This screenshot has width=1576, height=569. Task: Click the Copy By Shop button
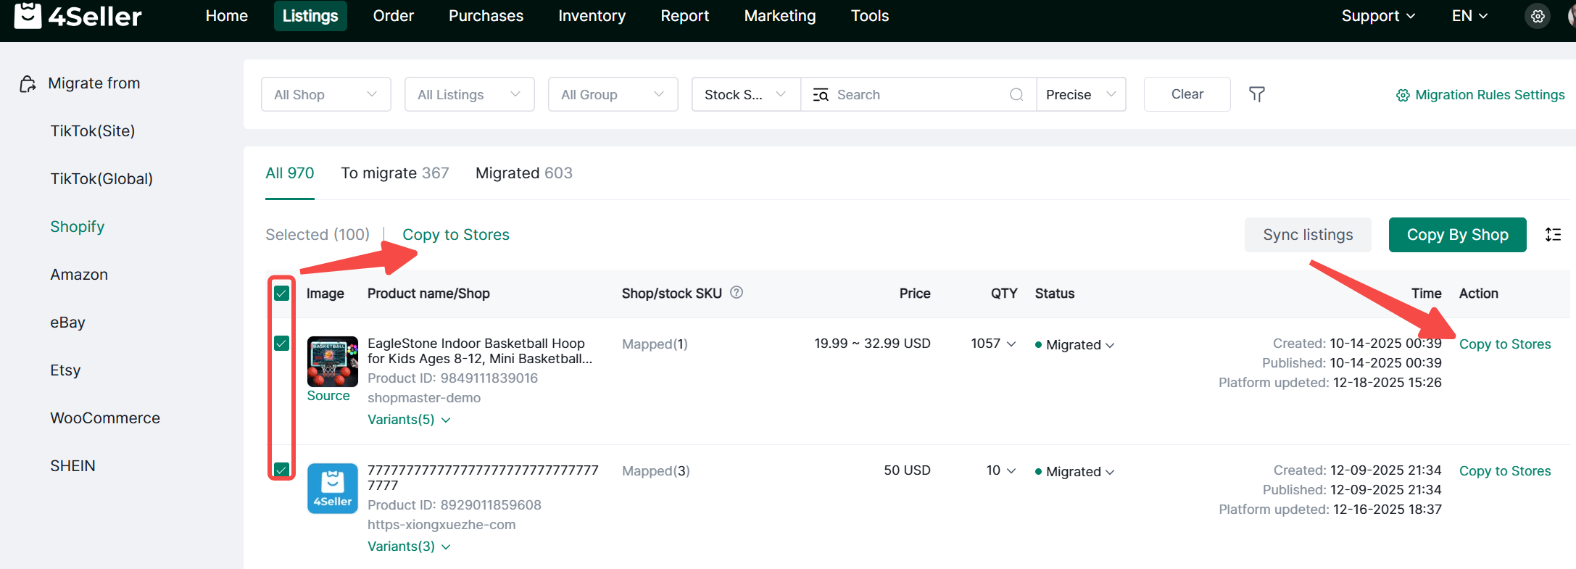1457,235
